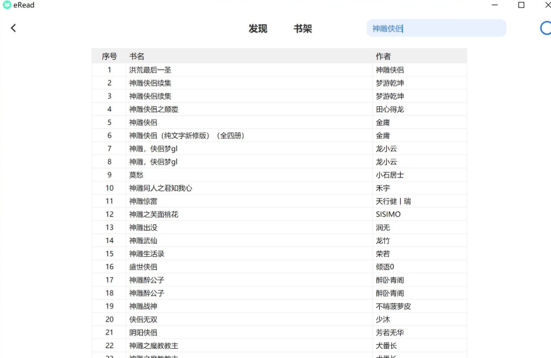The height and width of the screenshot is (358, 551).
Task: Click author 润无
Action: 383,228
